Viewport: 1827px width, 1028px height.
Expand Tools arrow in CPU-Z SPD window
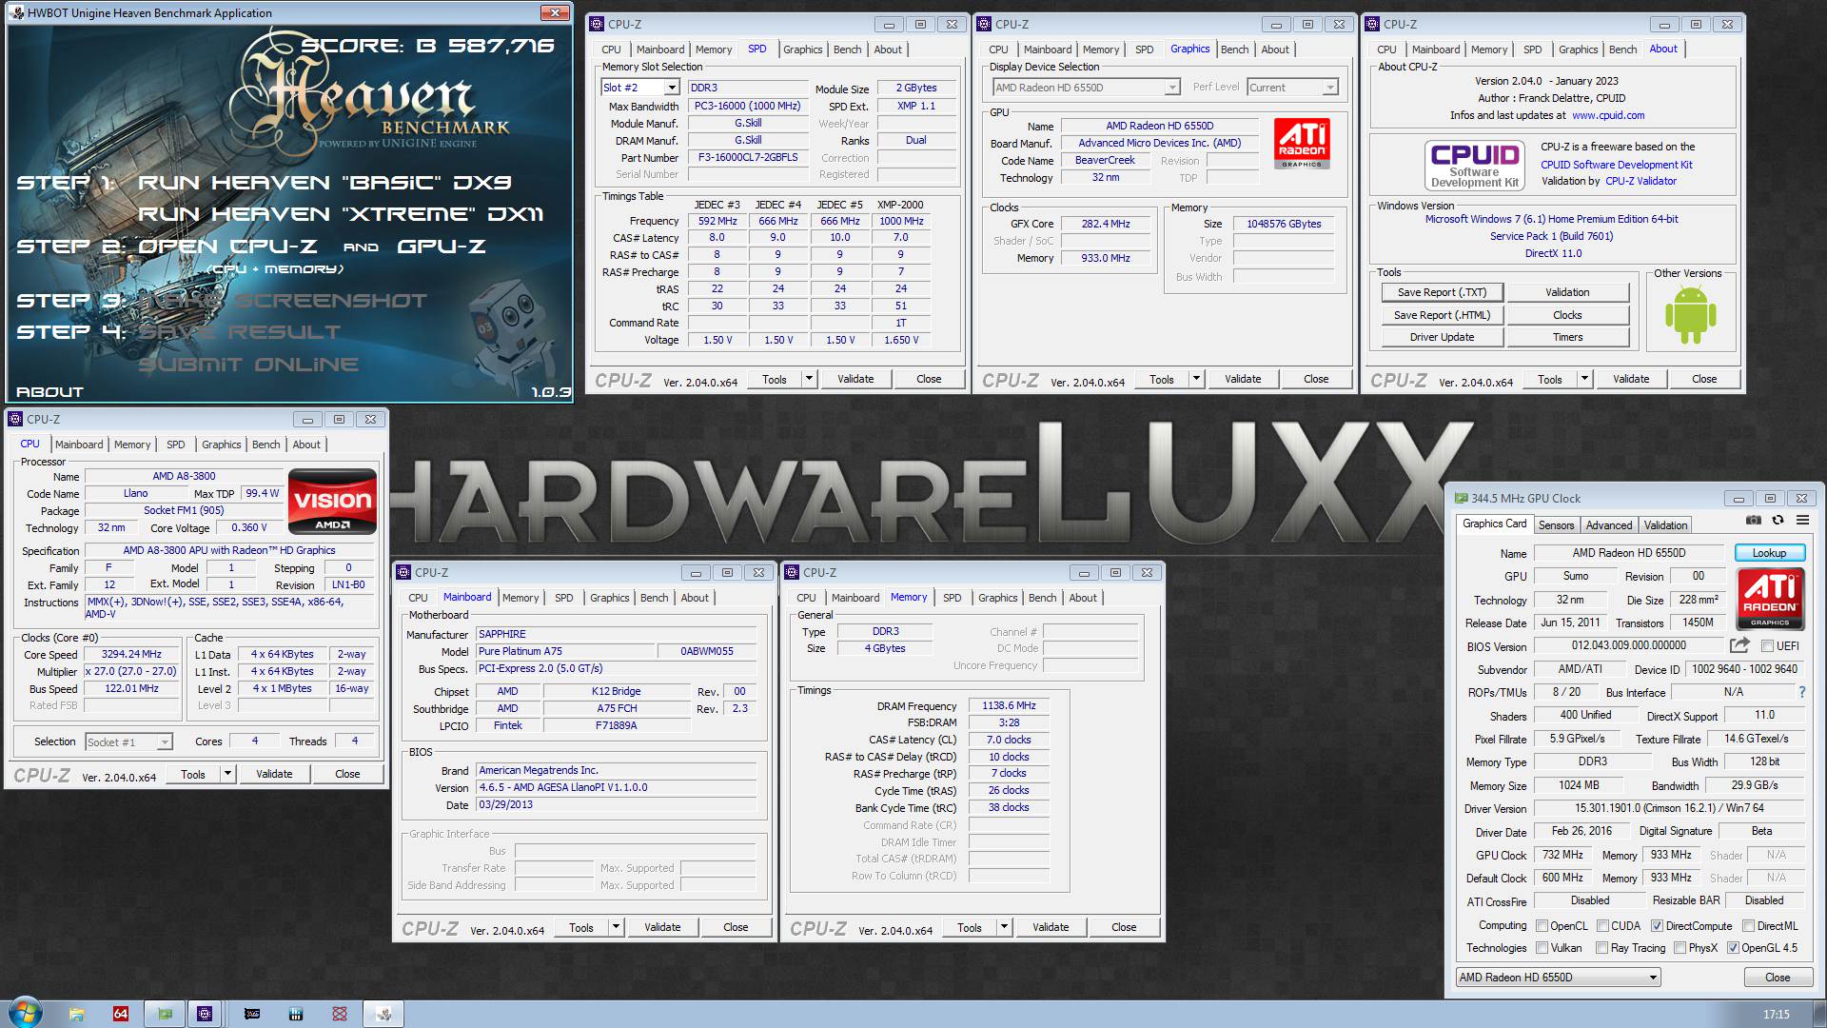[x=809, y=379]
